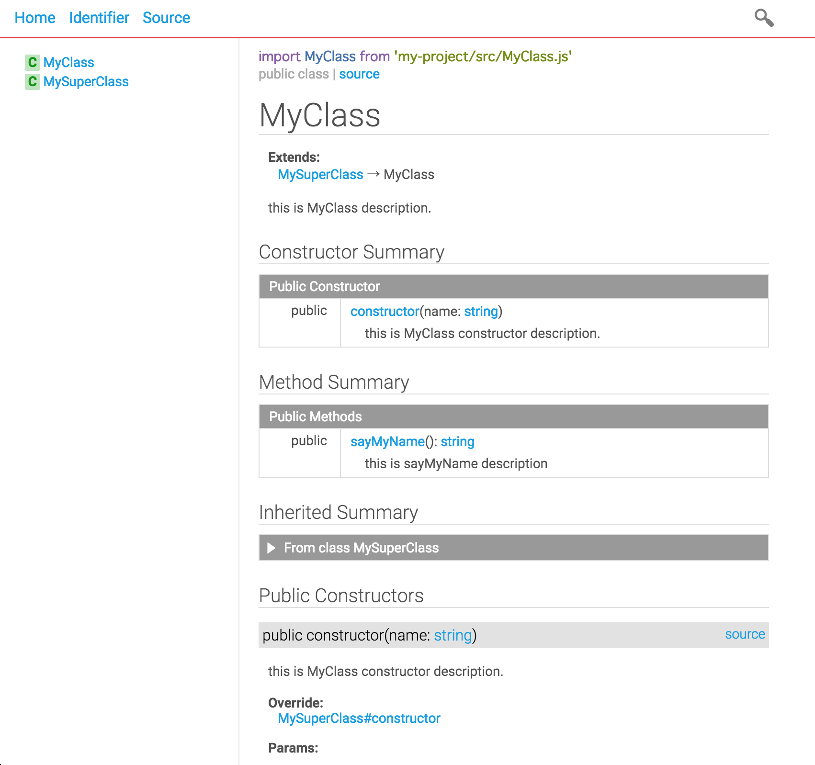Click string type in Public Constructors detail
Screen dimensions: 815x765
453,635
